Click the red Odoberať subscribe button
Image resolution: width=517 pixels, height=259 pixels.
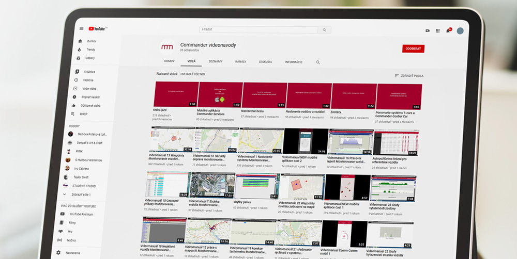[413, 48]
